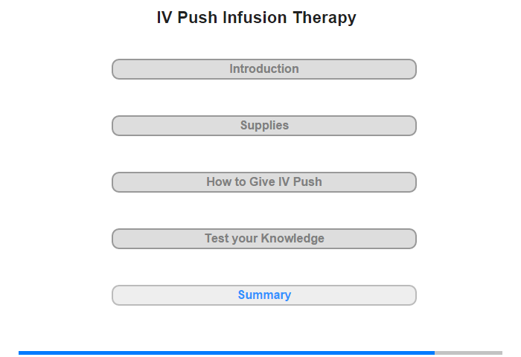Continue to the highlighted Summary module
The width and height of the screenshot is (521, 357).
263,295
